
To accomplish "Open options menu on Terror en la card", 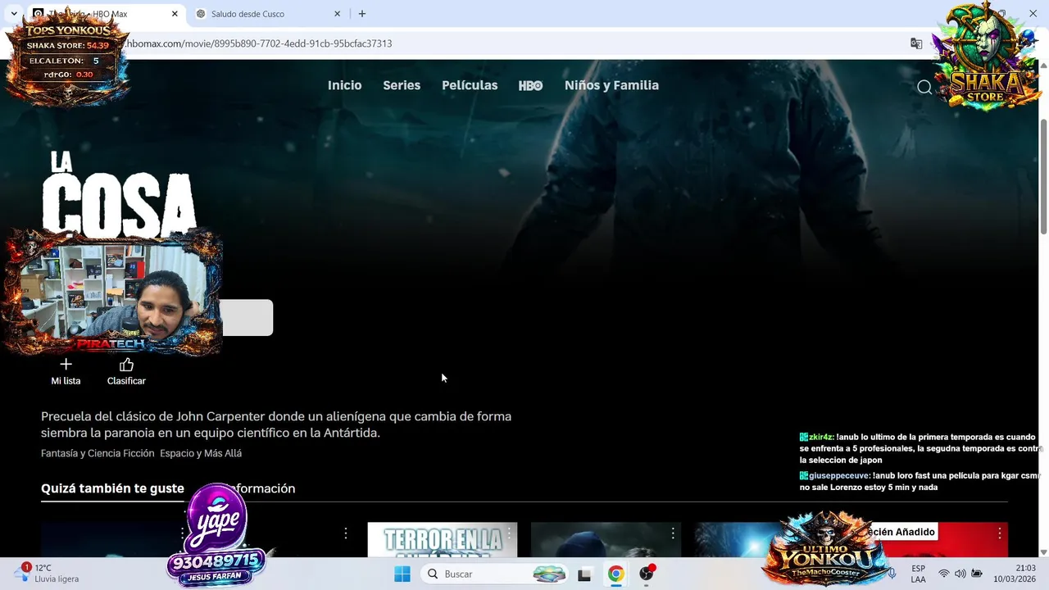I will pyautogui.click(x=509, y=533).
